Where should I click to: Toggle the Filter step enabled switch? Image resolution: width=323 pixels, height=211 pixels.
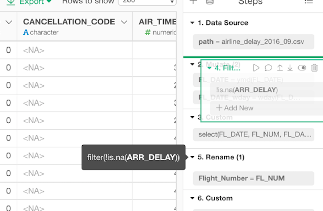[302, 68]
